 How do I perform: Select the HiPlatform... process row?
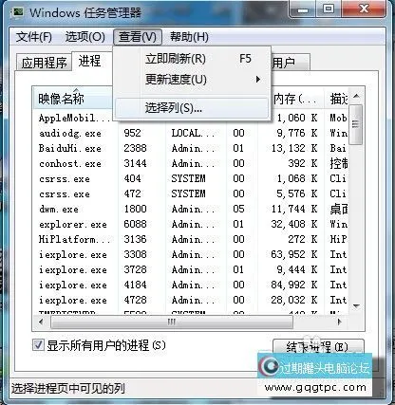point(191,239)
